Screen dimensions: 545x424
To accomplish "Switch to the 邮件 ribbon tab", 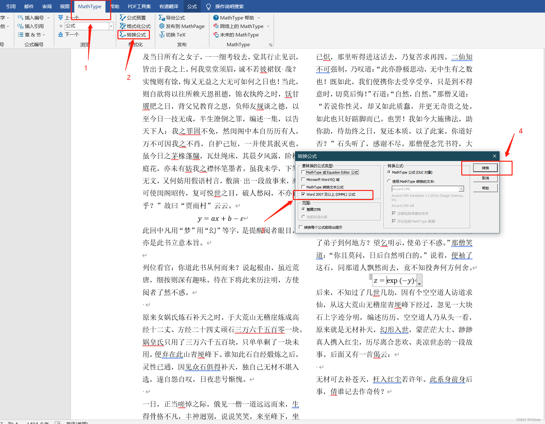I will [29, 6].
